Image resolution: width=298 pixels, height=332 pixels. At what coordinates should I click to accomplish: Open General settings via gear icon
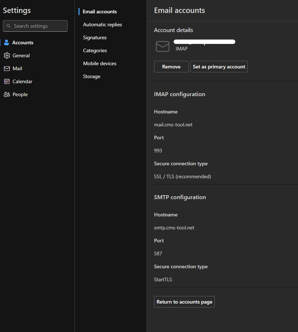pos(6,55)
